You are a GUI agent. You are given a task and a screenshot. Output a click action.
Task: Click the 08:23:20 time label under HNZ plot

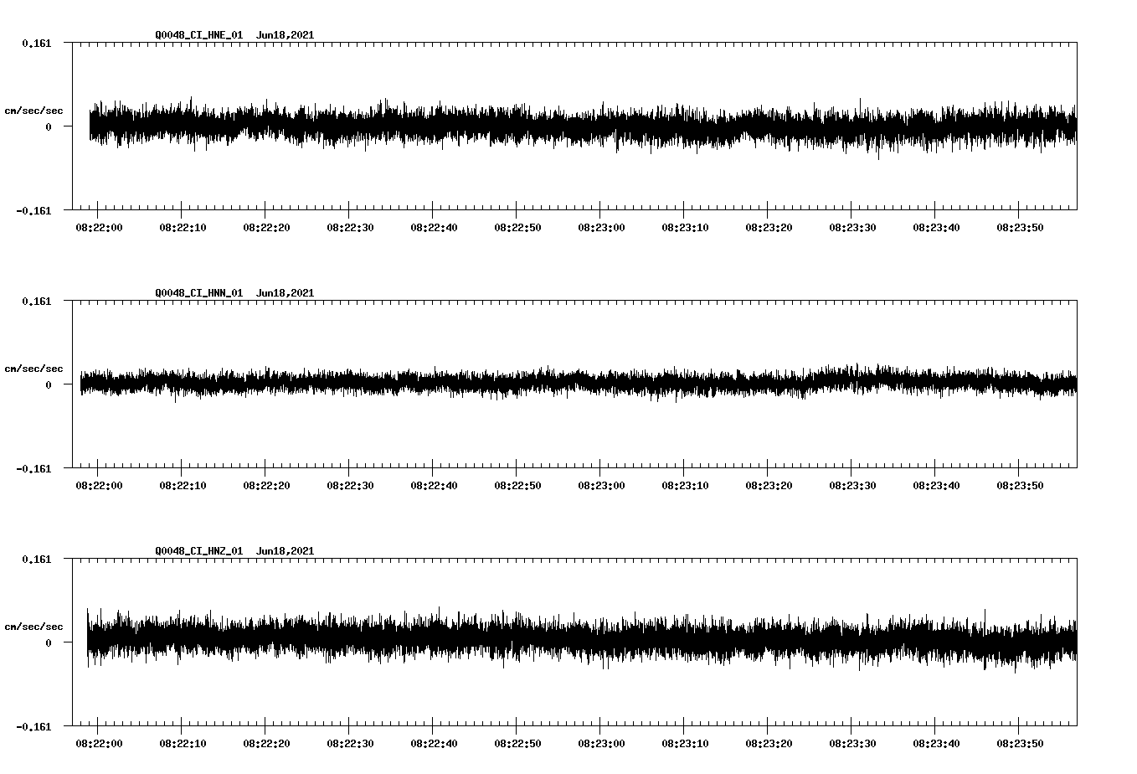pyautogui.click(x=769, y=743)
